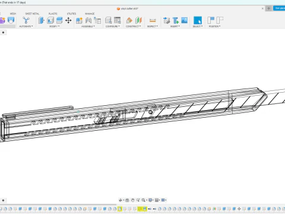The height and width of the screenshot is (214, 285).
Task: Select the Press Pull modify tool
Action: (x=42, y=20)
